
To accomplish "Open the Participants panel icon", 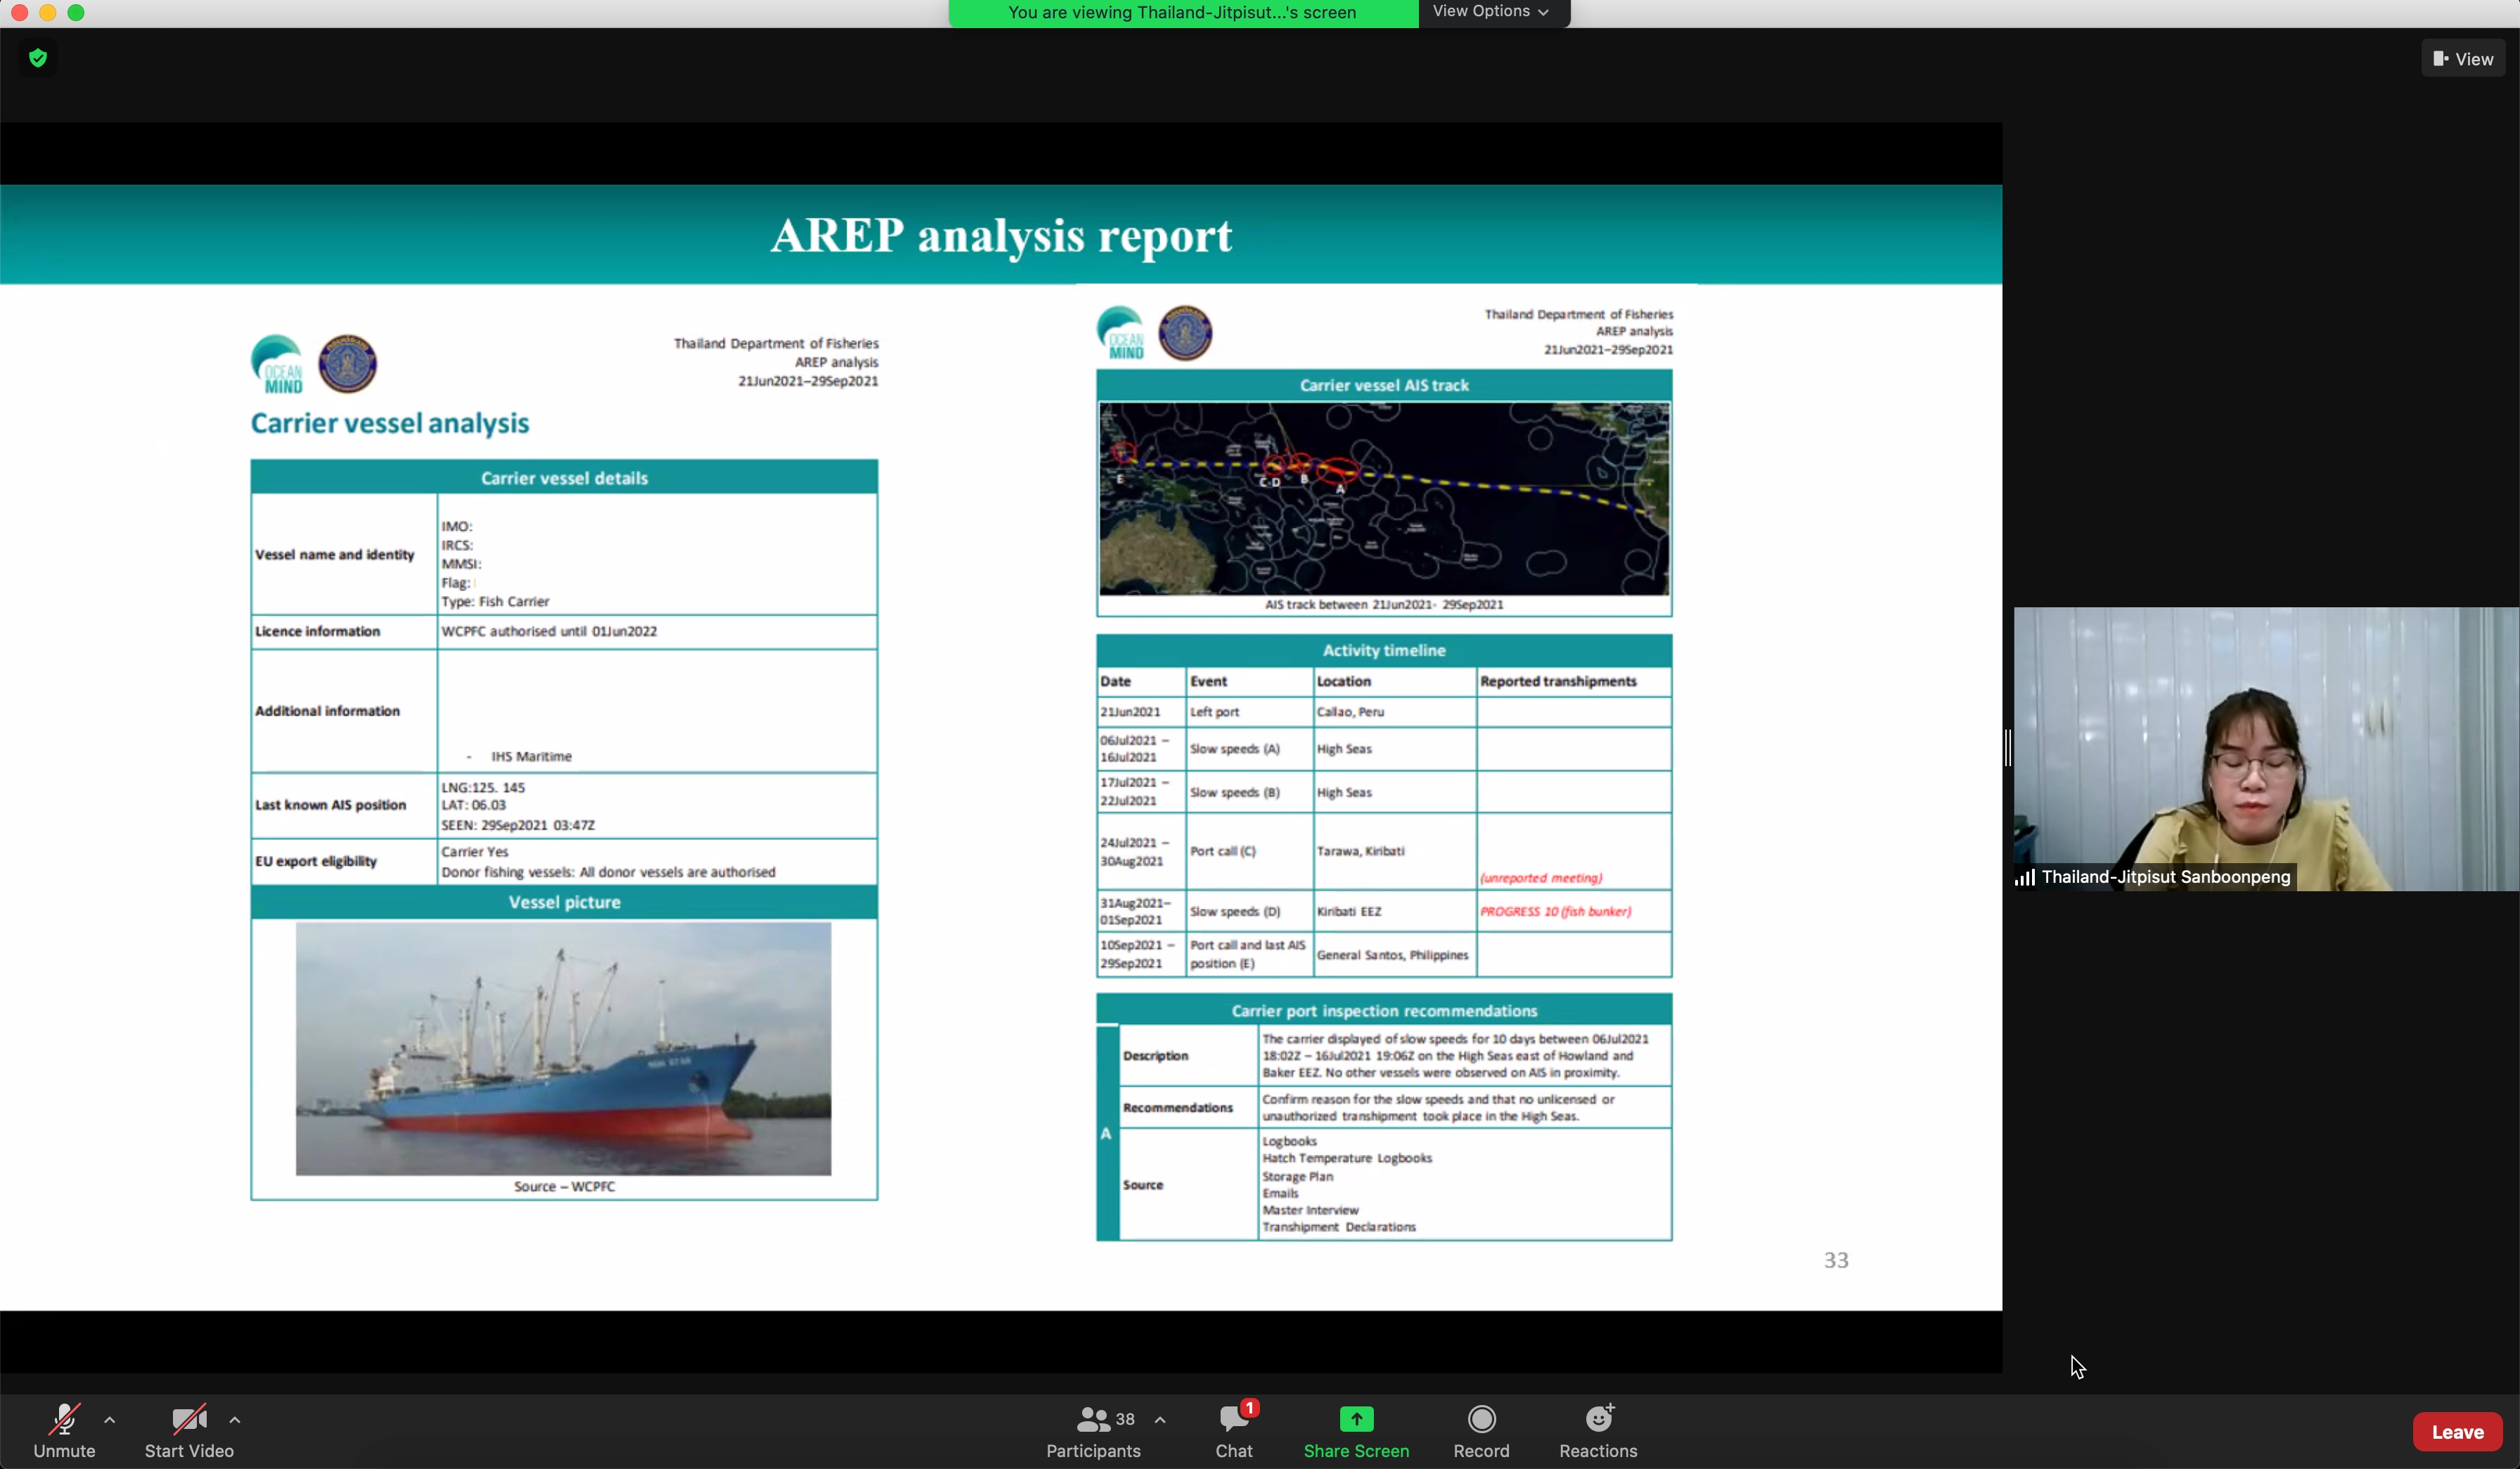I will [x=1093, y=1419].
